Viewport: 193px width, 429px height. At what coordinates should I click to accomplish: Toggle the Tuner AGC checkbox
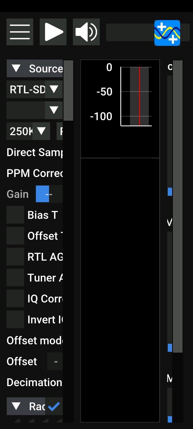click(x=15, y=278)
